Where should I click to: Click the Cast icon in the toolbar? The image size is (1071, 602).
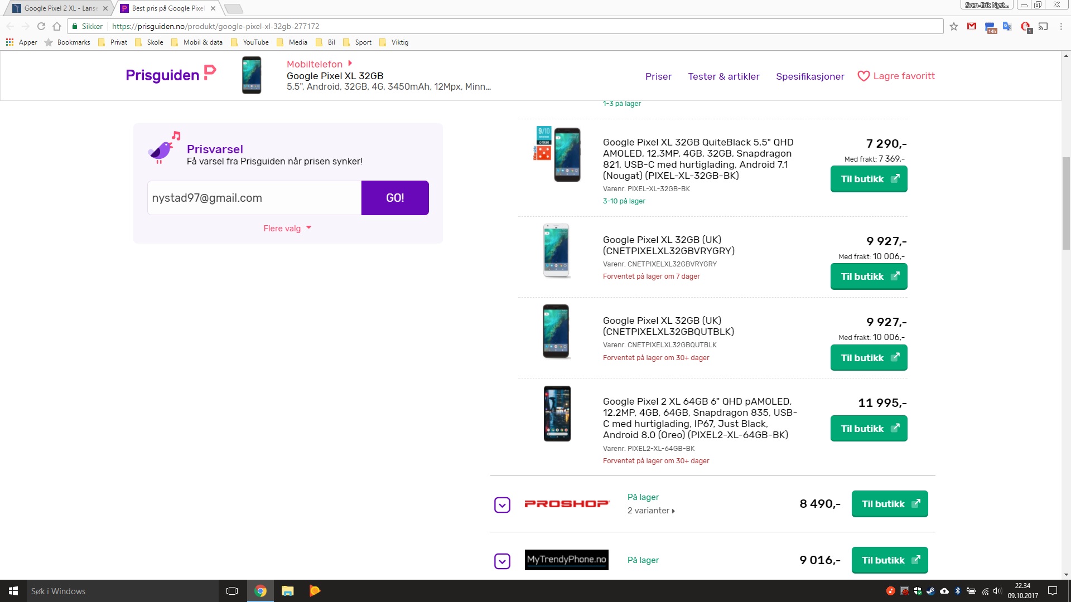click(1043, 26)
